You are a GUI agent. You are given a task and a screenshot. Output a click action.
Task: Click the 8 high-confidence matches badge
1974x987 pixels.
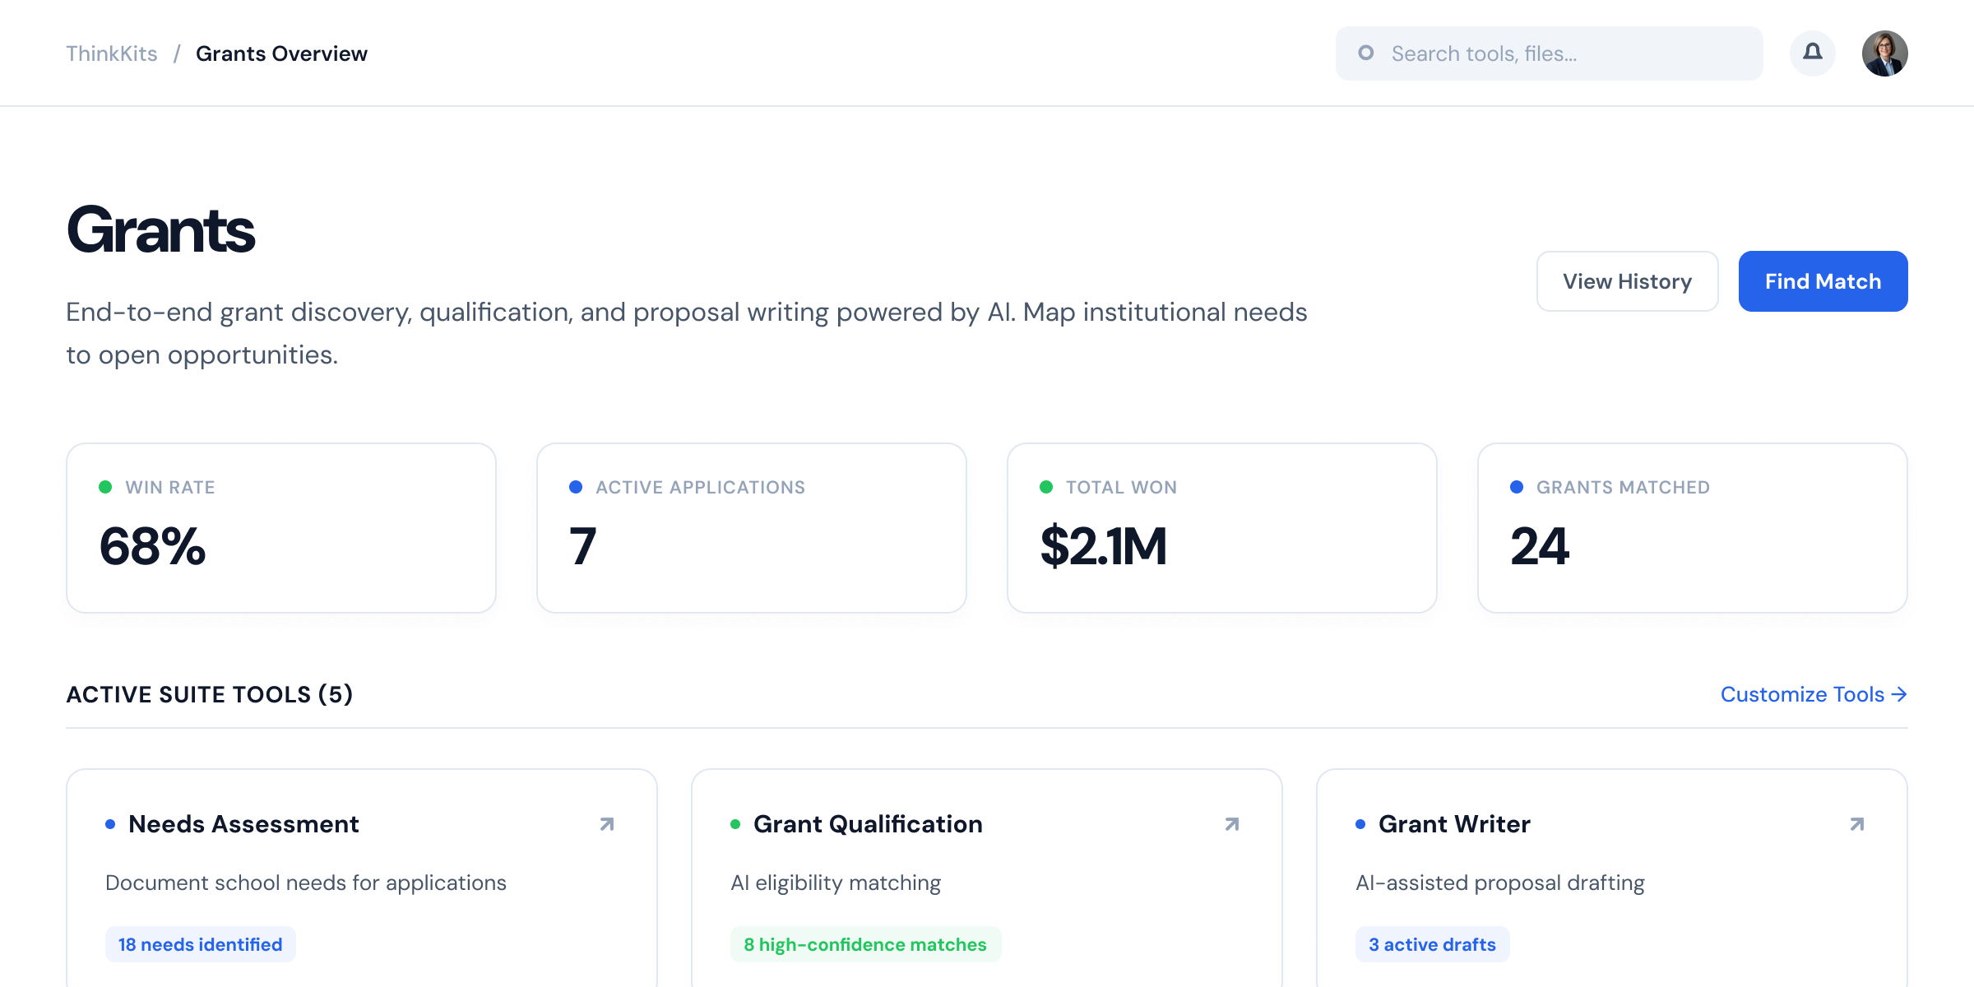[865, 944]
